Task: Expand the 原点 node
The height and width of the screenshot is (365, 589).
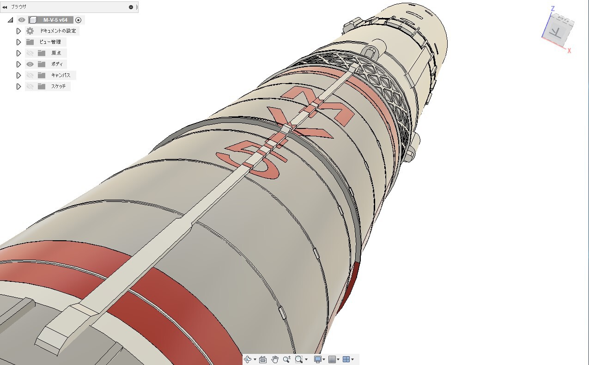Action: click(19, 53)
